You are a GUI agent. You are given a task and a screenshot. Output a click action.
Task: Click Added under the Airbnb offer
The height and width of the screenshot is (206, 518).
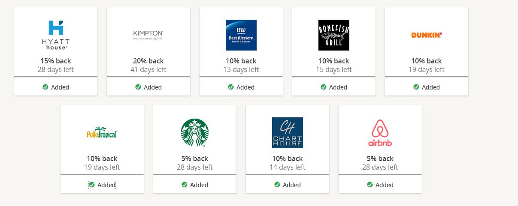tap(380, 185)
